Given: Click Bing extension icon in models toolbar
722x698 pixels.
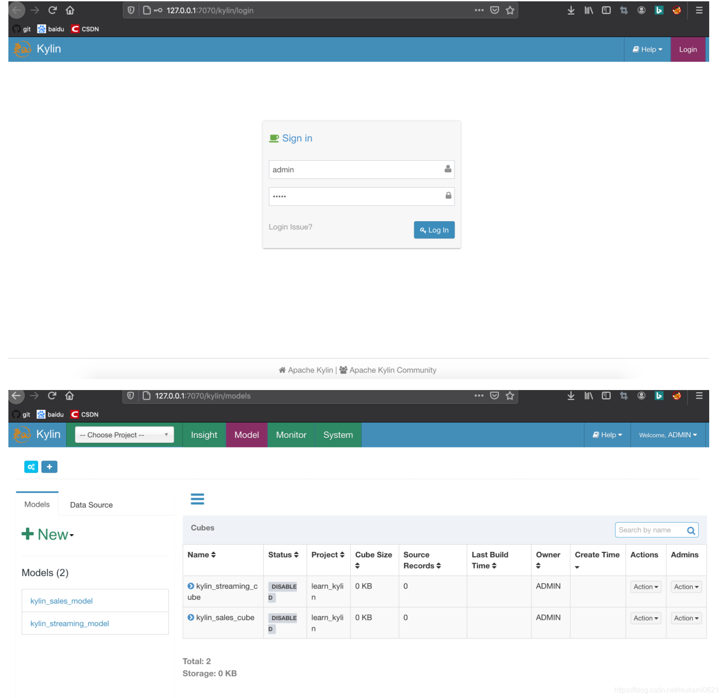Looking at the screenshot, I should pos(659,396).
